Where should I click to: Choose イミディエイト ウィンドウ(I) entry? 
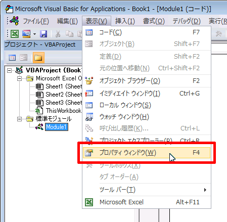[x=147, y=94]
